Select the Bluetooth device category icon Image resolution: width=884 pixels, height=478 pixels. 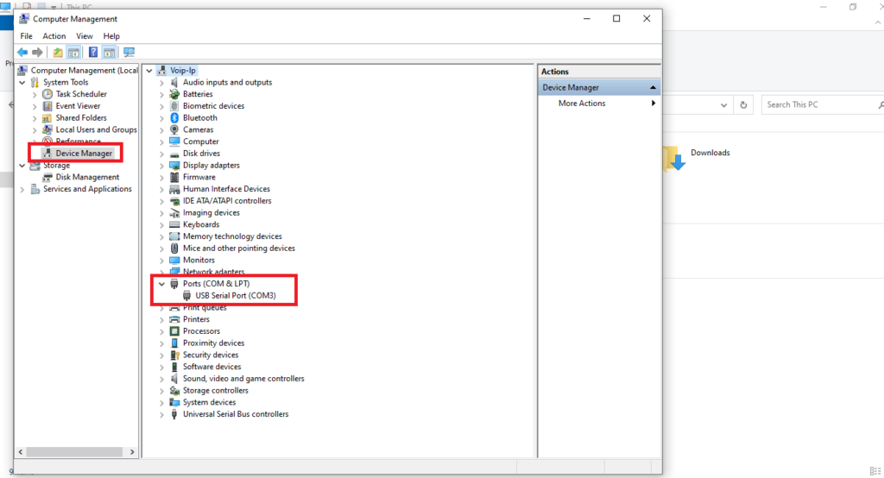tap(174, 118)
